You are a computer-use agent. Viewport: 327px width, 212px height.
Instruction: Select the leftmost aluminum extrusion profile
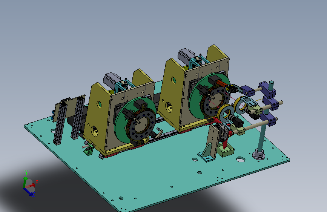click(x=60, y=123)
